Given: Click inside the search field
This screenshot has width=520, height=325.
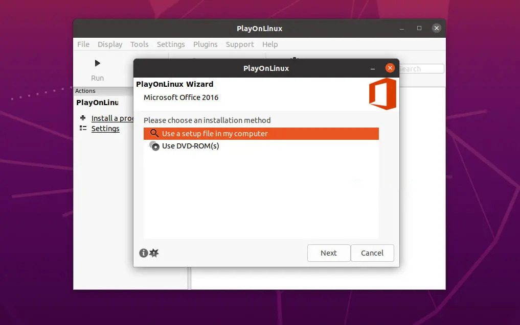Looking at the screenshot, I should [x=420, y=68].
